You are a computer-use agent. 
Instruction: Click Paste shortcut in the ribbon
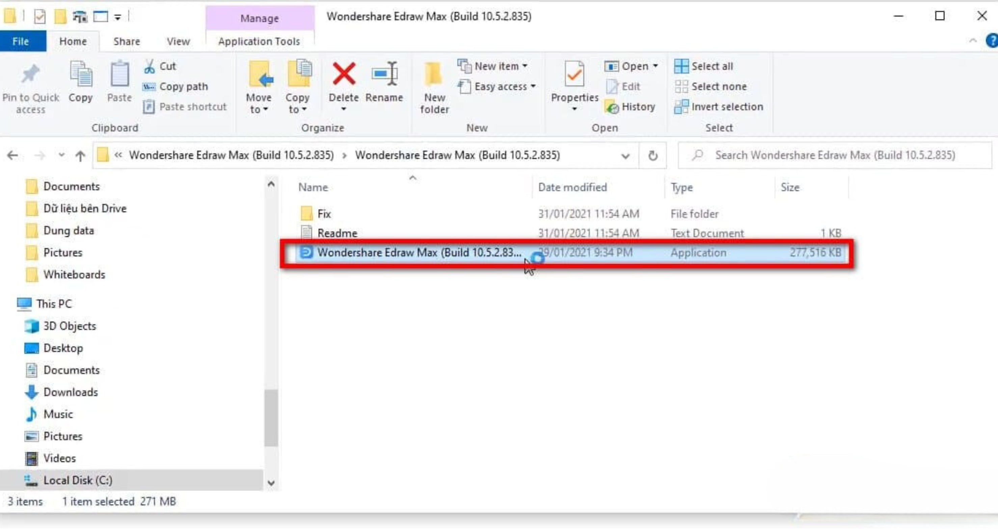[185, 107]
